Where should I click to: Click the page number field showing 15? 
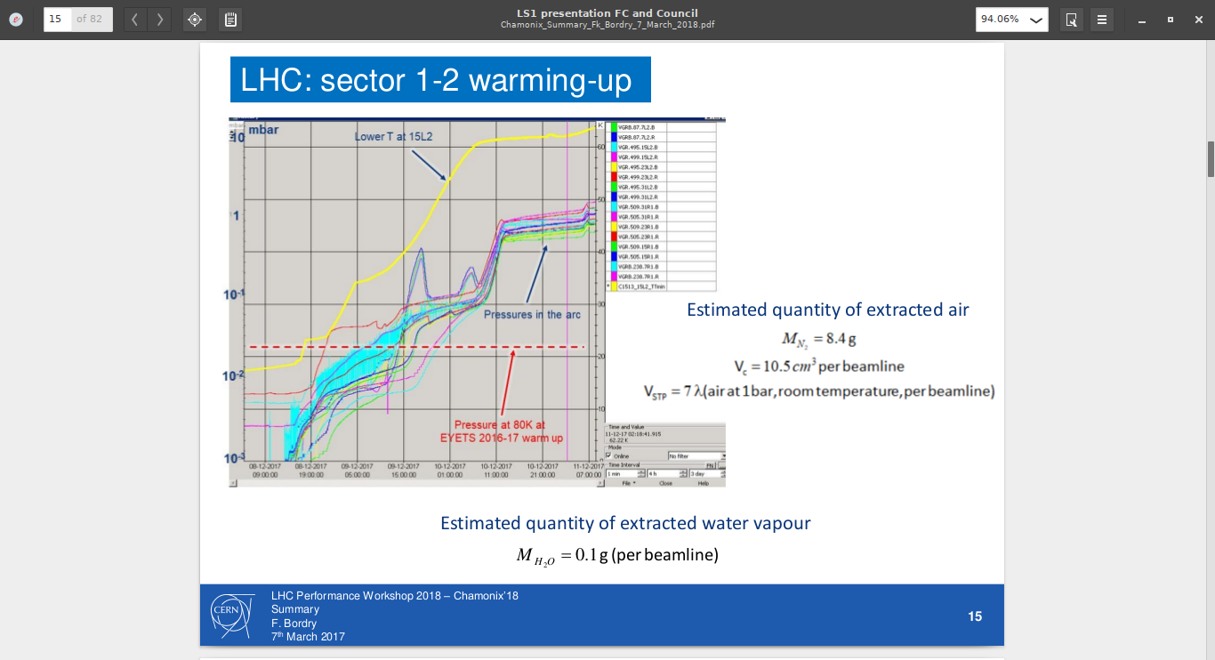pos(57,19)
